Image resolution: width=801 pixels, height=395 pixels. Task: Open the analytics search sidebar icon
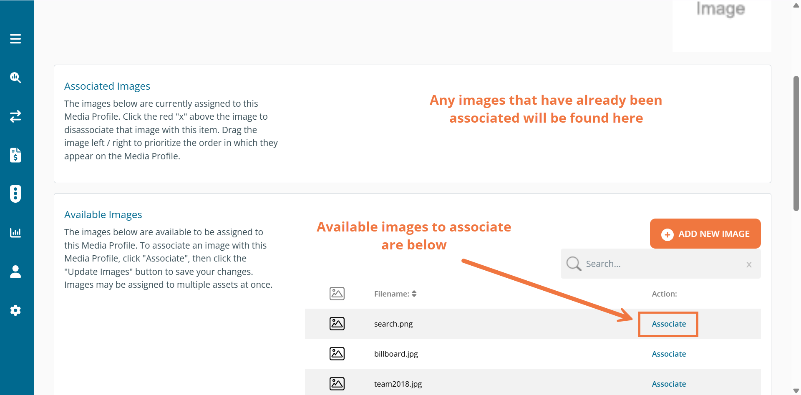pos(15,78)
